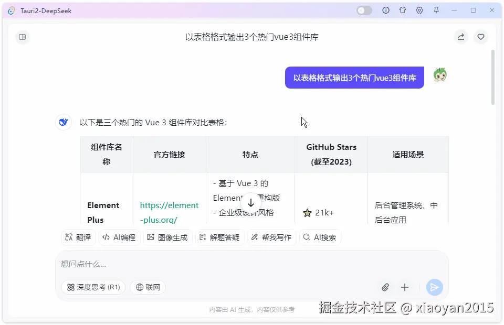Focus the 想问点什么 message input
Screen dimensions: 504x325
(x=251, y=264)
